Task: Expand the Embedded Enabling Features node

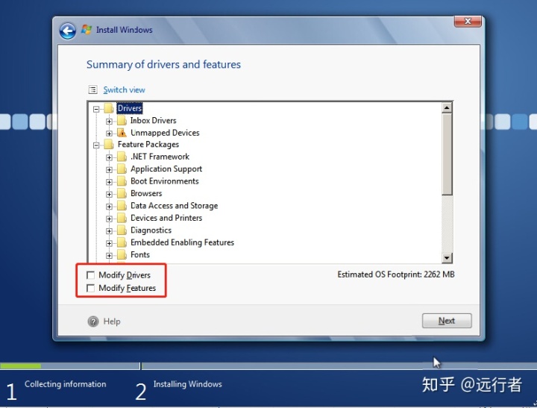Action: click(x=109, y=243)
